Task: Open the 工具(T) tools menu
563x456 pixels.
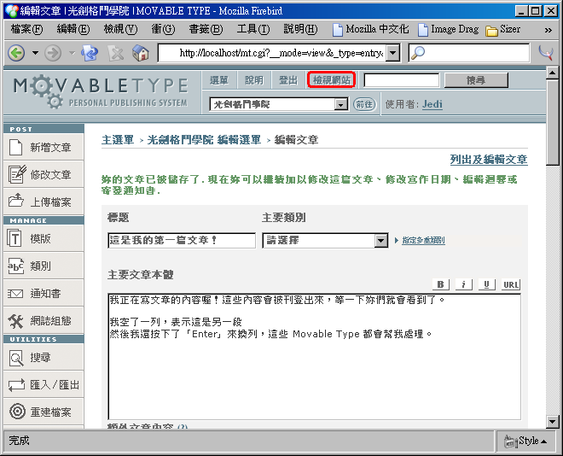Action: click(252, 29)
